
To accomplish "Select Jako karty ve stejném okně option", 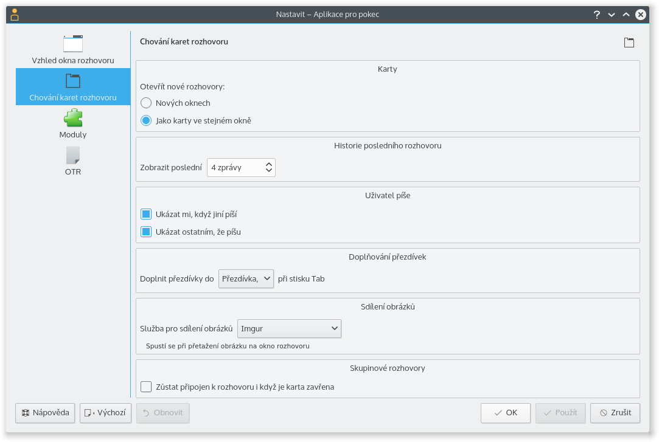I will [x=196, y=120].
